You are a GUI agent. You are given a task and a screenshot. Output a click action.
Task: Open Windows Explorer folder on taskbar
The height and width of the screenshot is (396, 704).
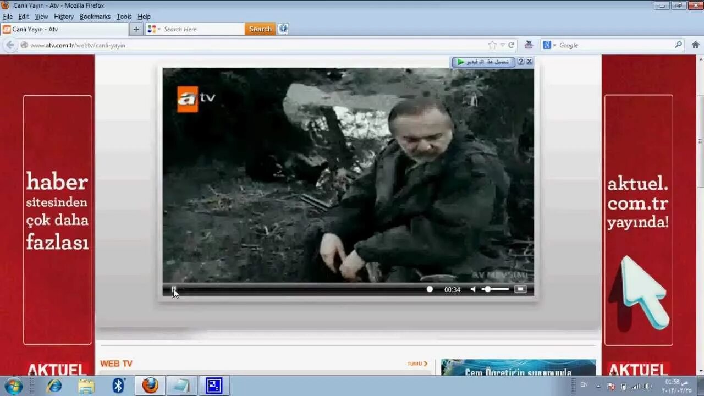click(x=86, y=386)
